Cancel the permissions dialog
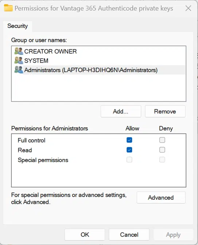198x245 pixels. [x=129, y=234]
